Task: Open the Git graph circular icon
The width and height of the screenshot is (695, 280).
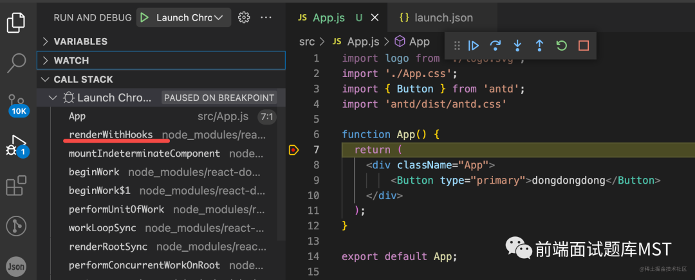Action: click(x=17, y=226)
